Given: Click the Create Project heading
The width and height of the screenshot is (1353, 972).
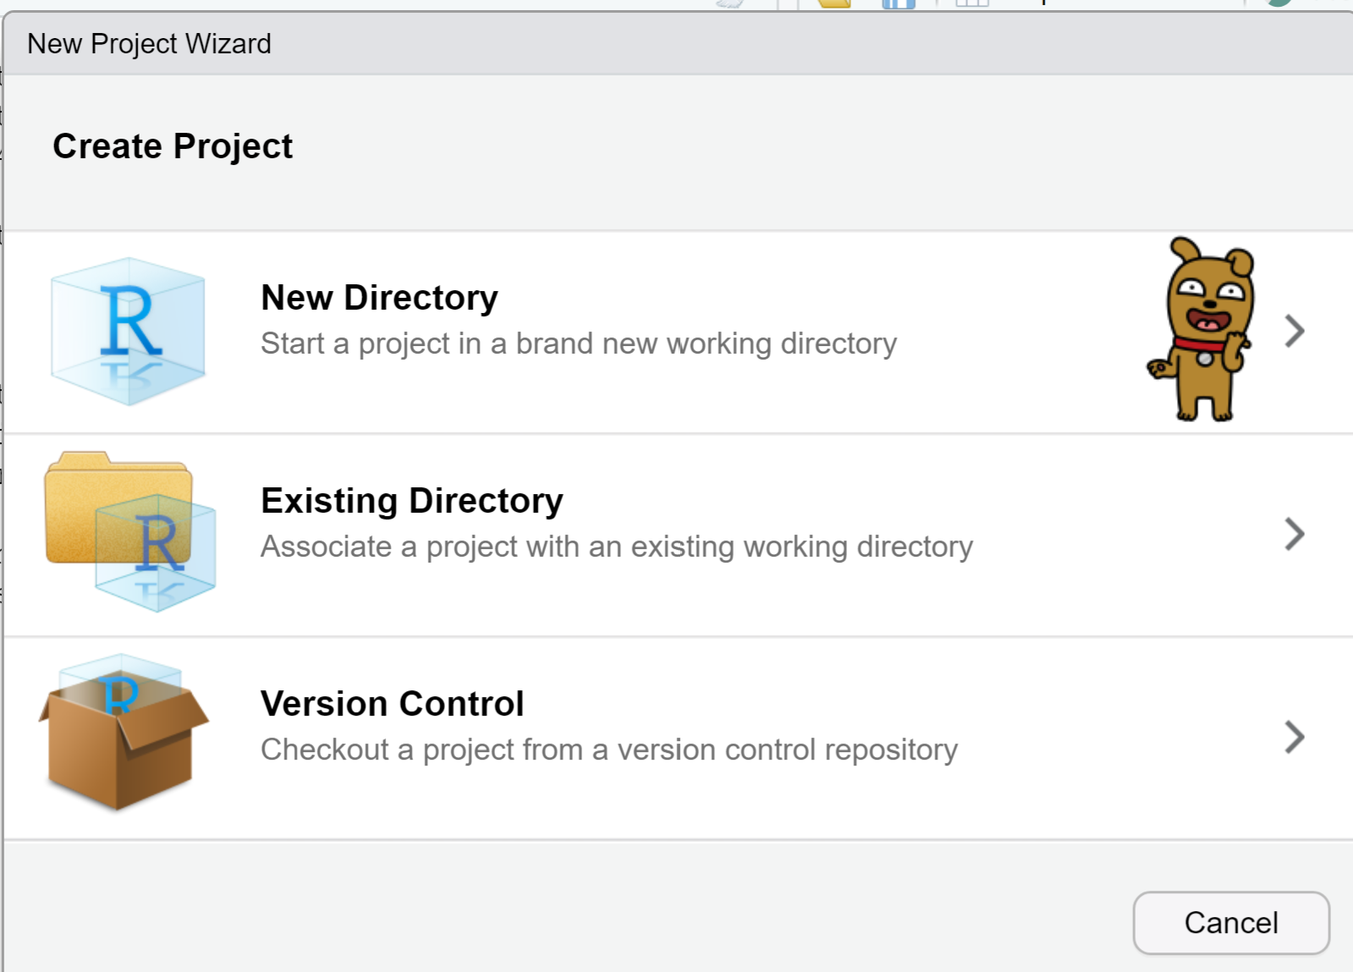Looking at the screenshot, I should coord(173,146).
